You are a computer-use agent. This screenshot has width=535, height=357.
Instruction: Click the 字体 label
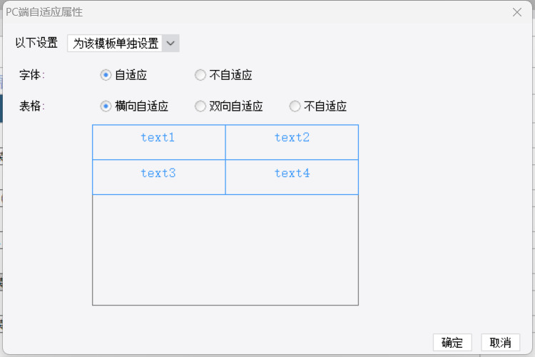(x=31, y=75)
